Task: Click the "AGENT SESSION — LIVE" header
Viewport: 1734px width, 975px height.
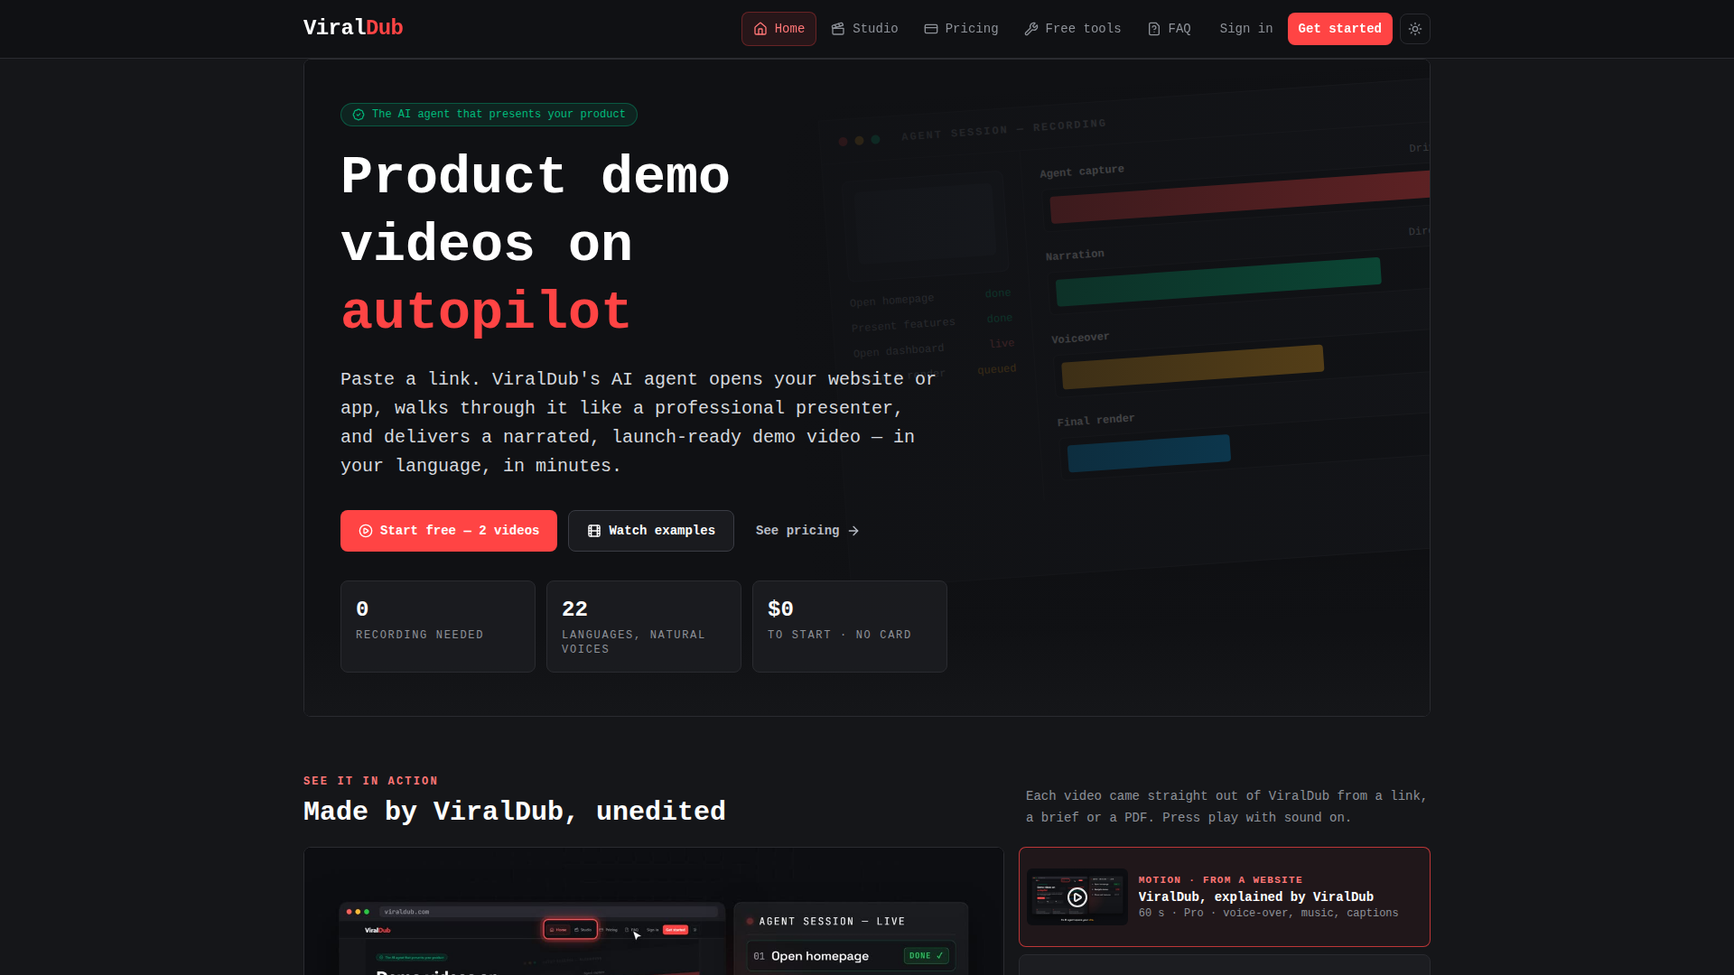Action: [832, 922]
